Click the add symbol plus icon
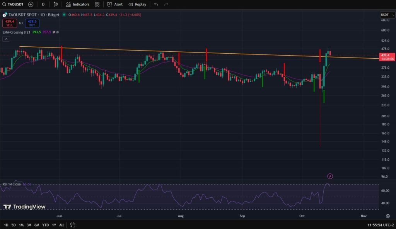Viewport: 396px width, 229px height. [x=31, y=4]
